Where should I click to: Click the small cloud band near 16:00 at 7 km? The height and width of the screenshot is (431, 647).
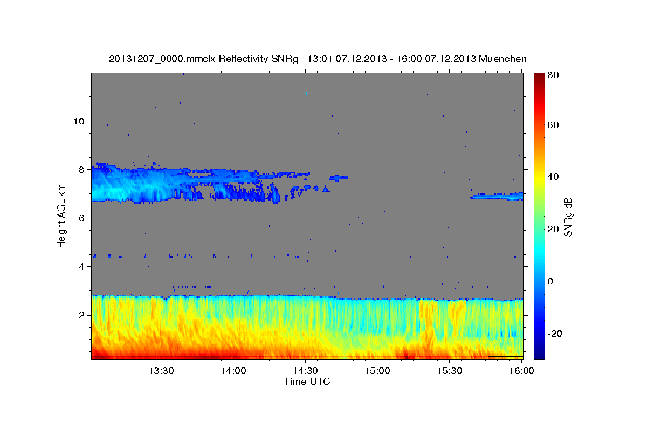click(497, 197)
